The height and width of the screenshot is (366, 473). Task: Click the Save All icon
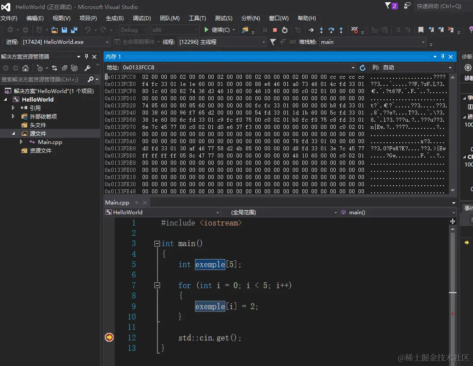tap(74, 30)
